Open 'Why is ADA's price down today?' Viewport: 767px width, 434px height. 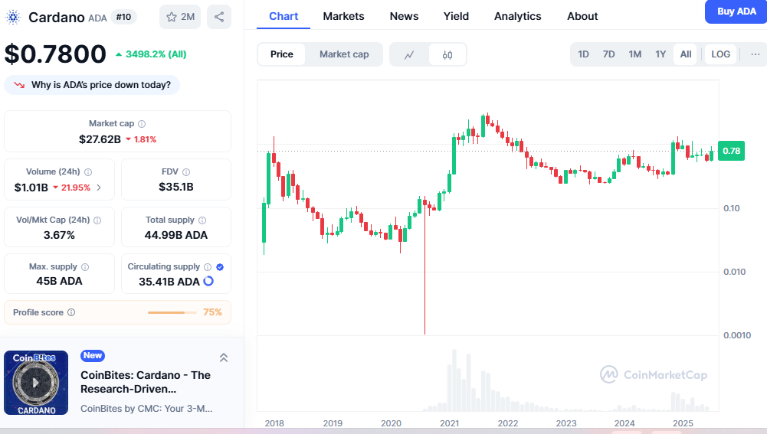pyautogui.click(x=92, y=85)
